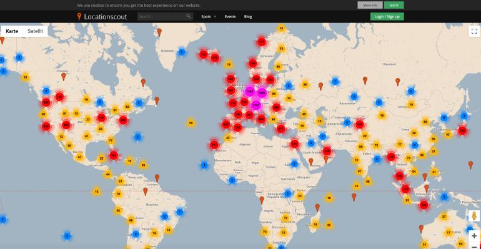Screen dimensions: 481x249
Task: Select the Karte map type
Action: tap(12, 31)
